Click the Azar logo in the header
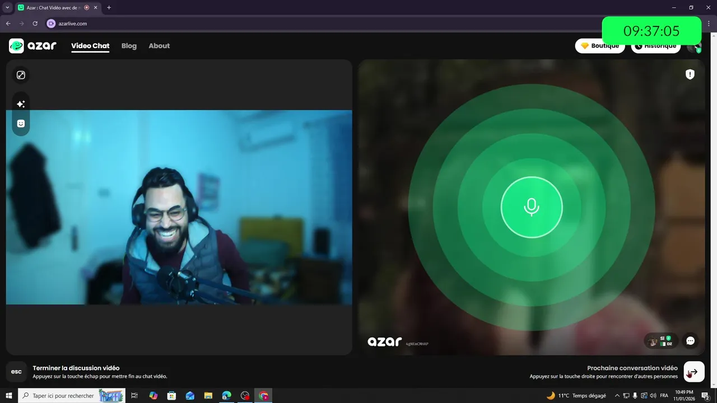 [x=32, y=46]
